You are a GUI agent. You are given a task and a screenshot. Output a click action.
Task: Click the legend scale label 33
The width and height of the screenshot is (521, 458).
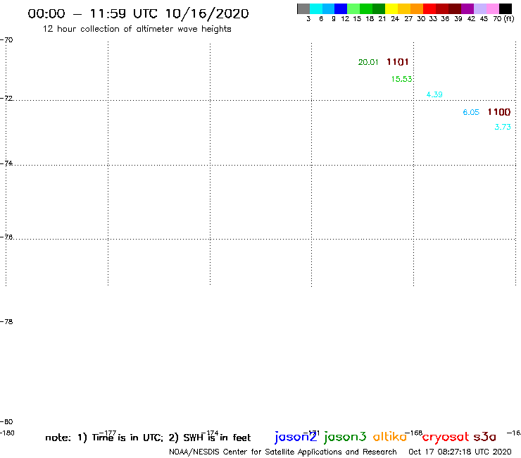tap(432, 19)
